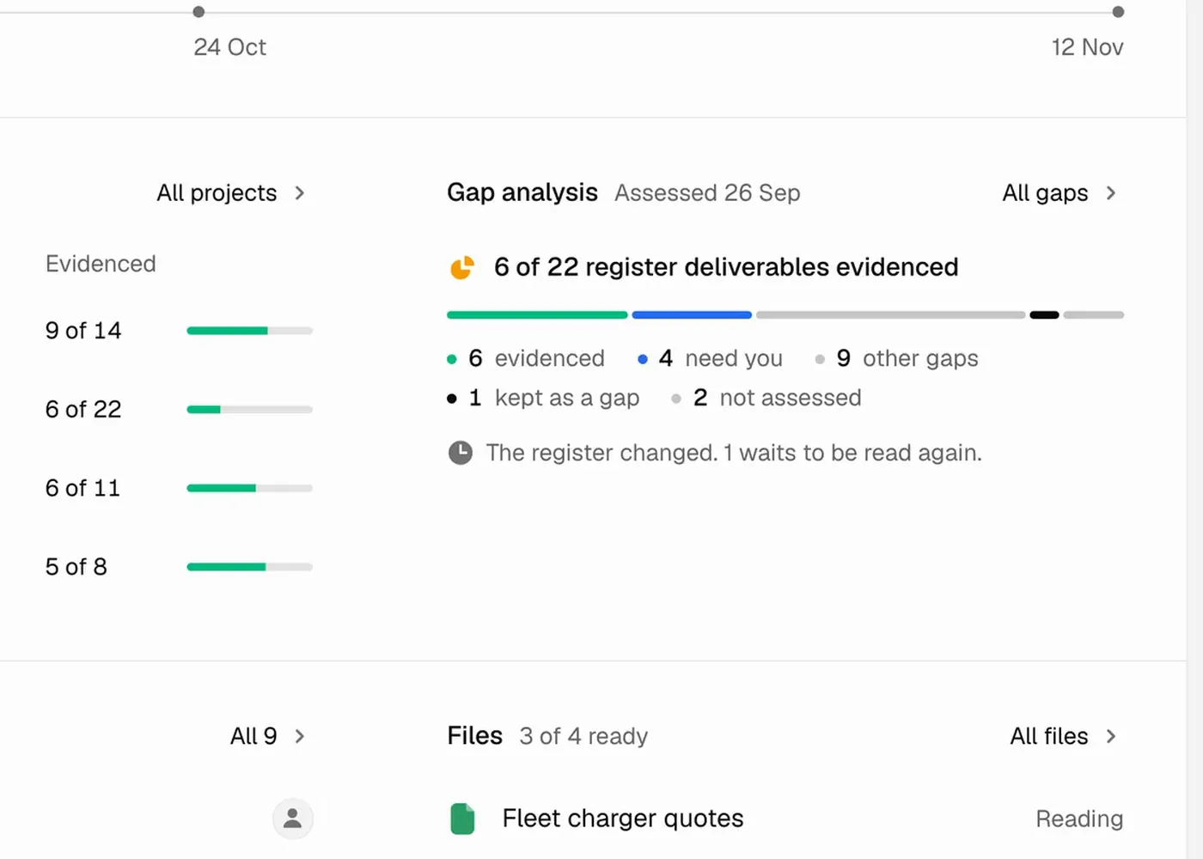Open the green Fleet charger quotes file icon

tap(462, 819)
